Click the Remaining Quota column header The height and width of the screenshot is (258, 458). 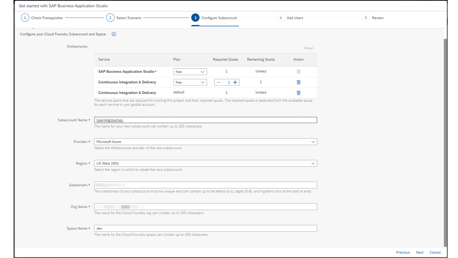coord(261,60)
